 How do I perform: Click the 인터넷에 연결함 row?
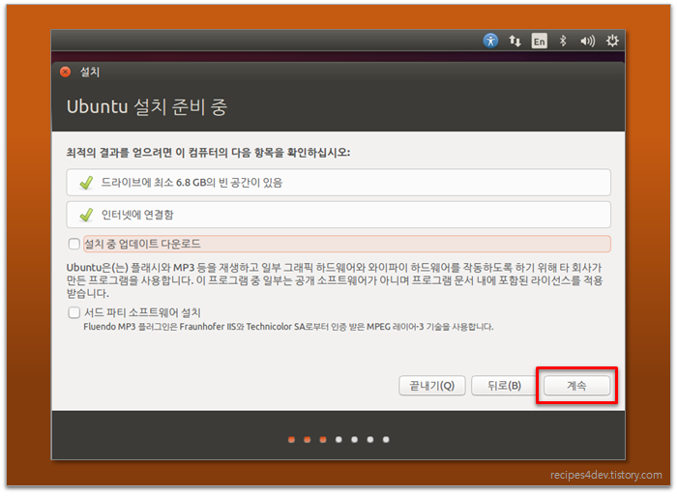click(338, 215)
